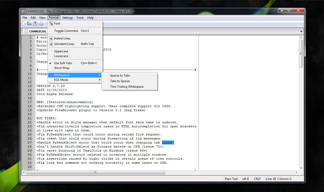Open the Settings menu

68,18
